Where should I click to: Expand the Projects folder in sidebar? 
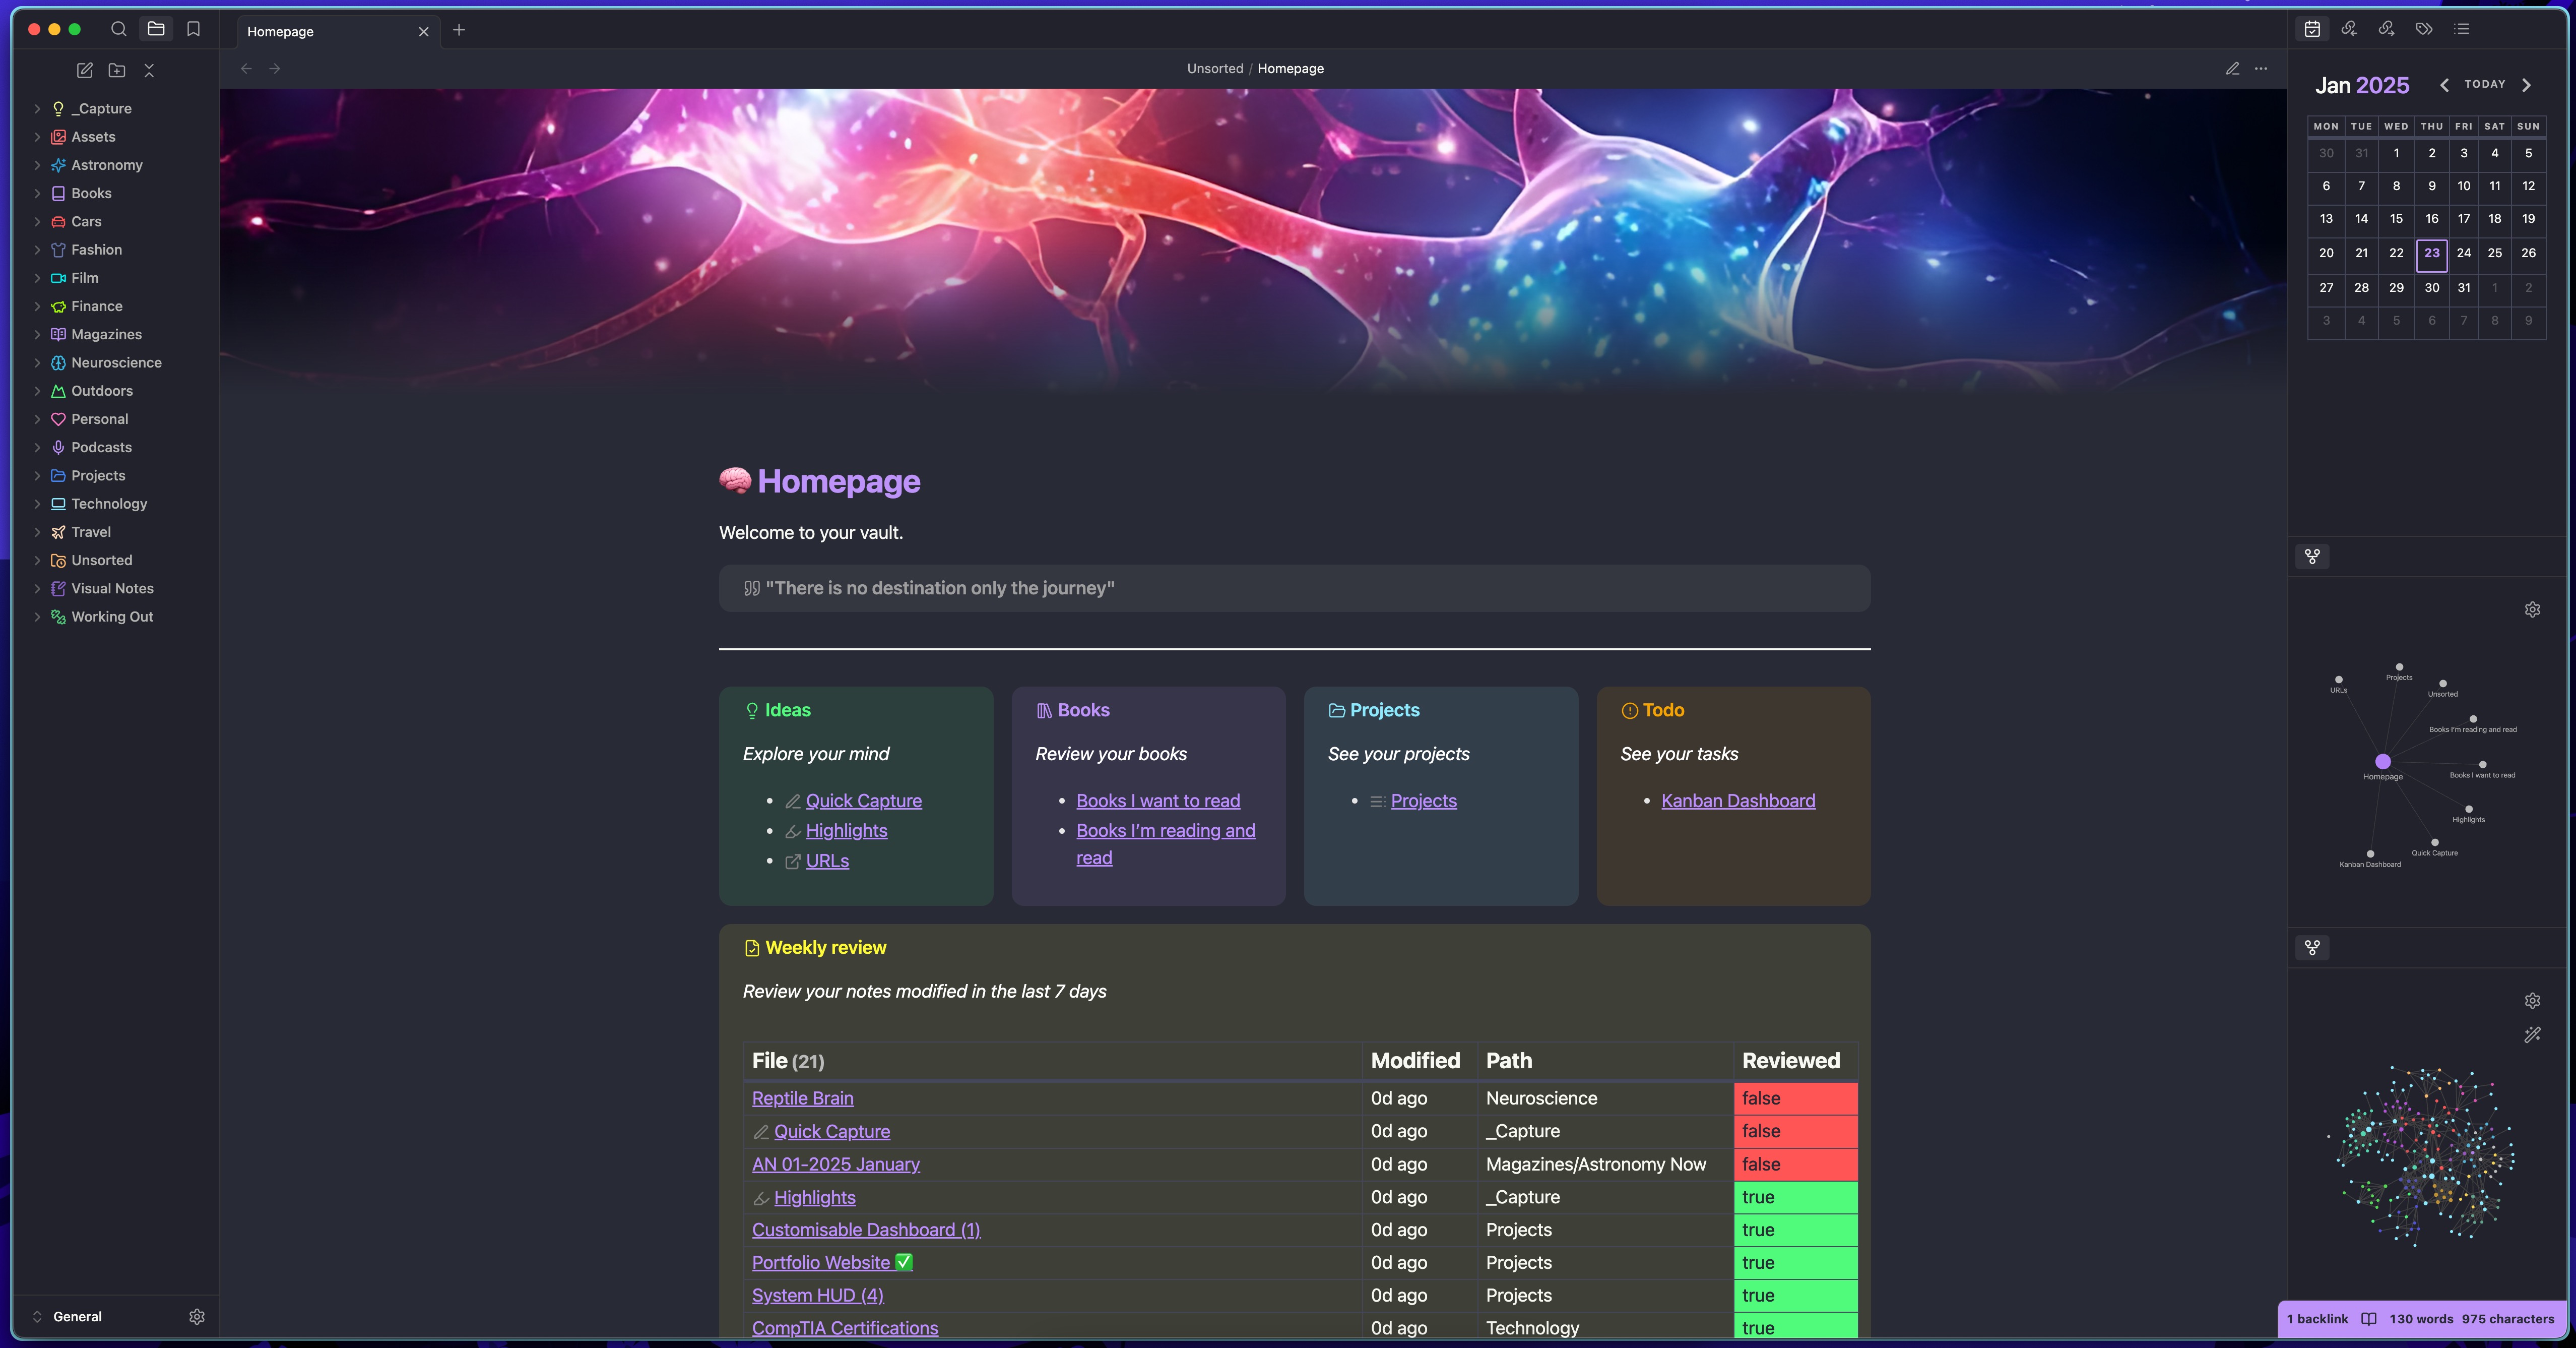tap(98, 475)
